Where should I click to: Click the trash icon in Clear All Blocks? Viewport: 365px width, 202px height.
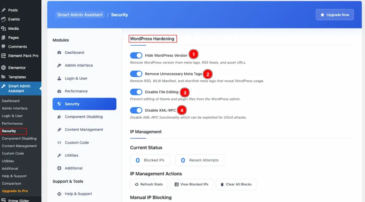pyautogui.click(x=222, y=184)
